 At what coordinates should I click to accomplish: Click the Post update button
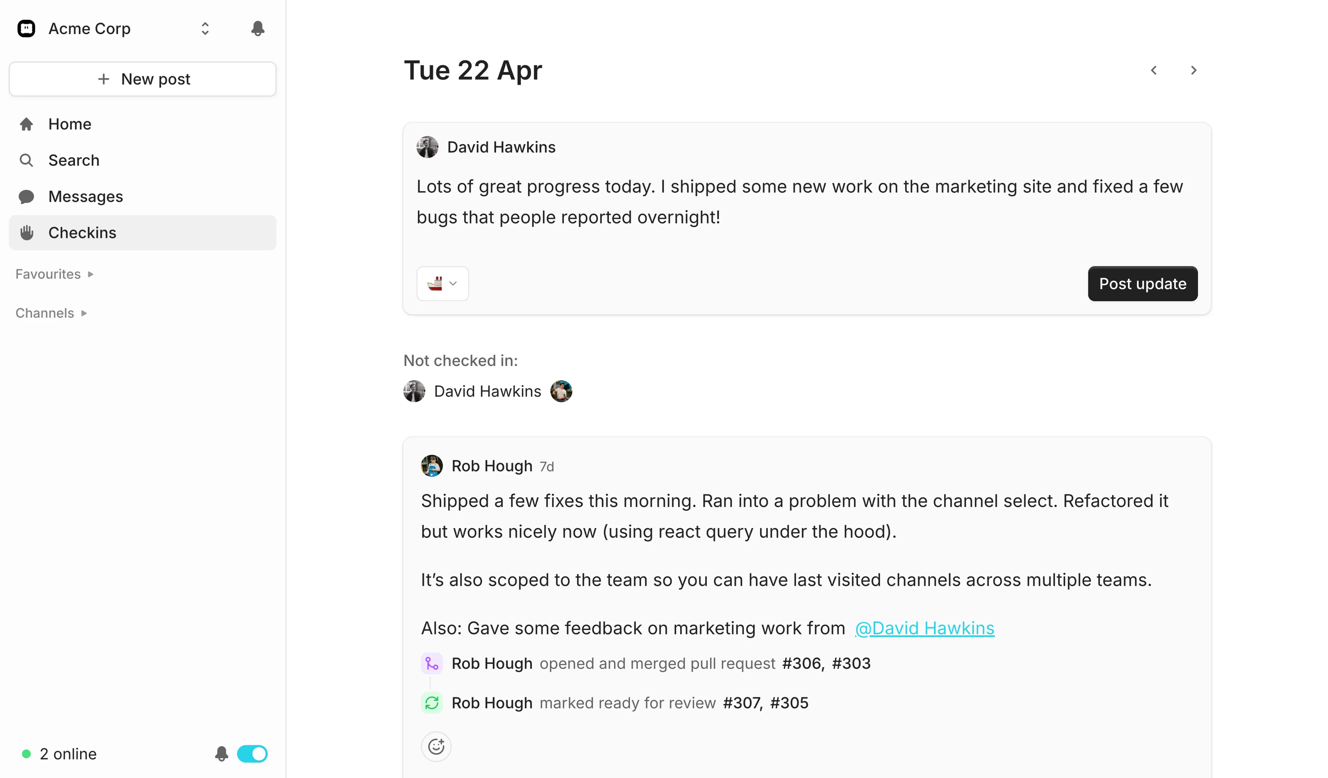point(1142,283)
